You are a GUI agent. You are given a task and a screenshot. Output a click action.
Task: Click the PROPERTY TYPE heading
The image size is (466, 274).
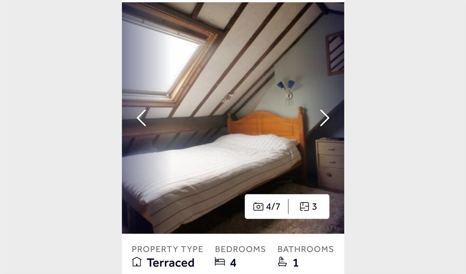coord(167,249)
